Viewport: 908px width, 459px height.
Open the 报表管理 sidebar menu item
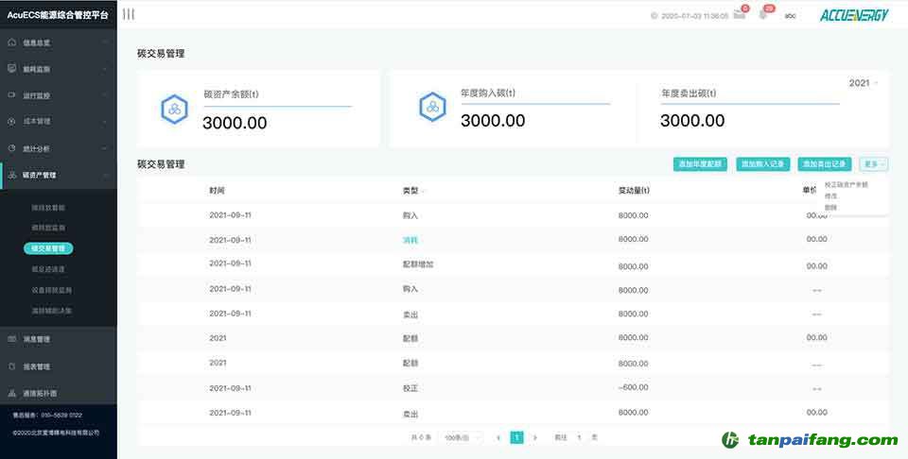[x=36, y=365]
